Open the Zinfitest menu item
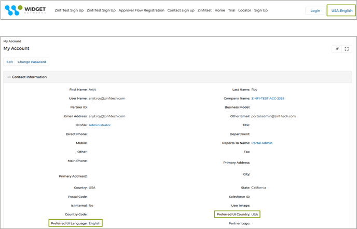Image resolution: width=357 pixels, height=229 pixels. (204, 10)
